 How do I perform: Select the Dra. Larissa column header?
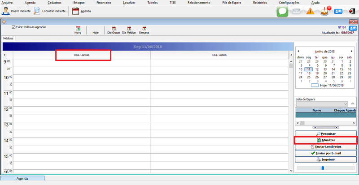click(83, 55)
